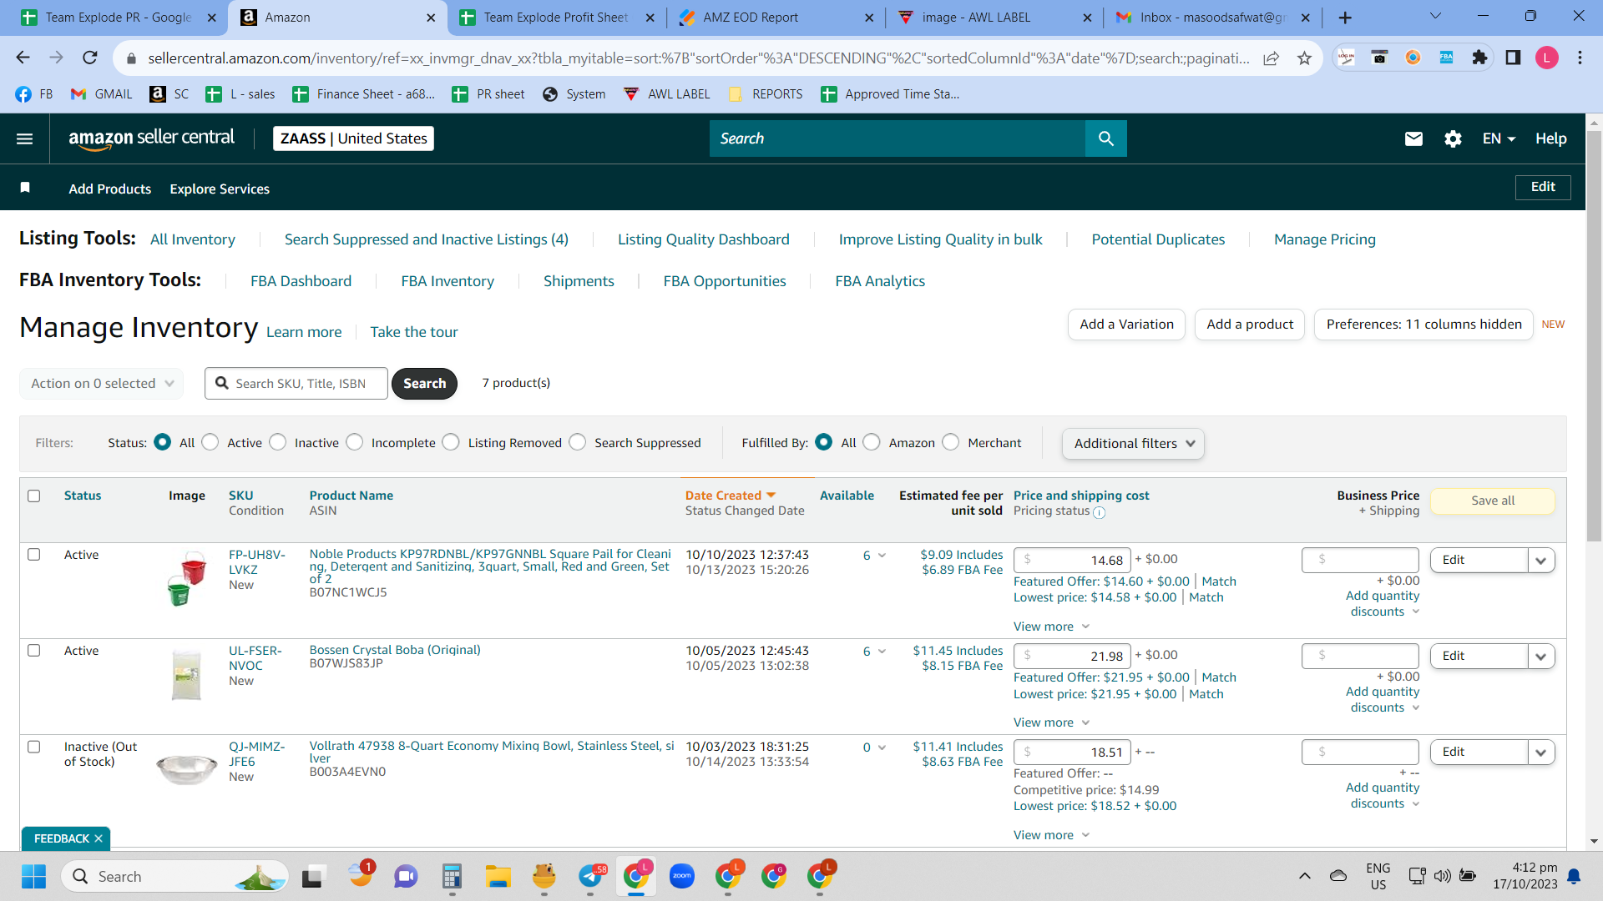Click the Pricing status info icon
The width and height of the screenshot is (1603, 901).
[x=1100, y=512]
